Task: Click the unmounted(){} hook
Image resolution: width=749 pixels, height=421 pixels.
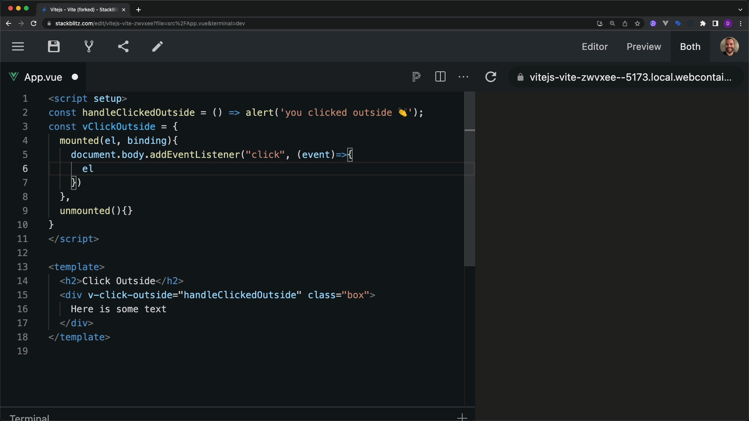Action: 96,210
